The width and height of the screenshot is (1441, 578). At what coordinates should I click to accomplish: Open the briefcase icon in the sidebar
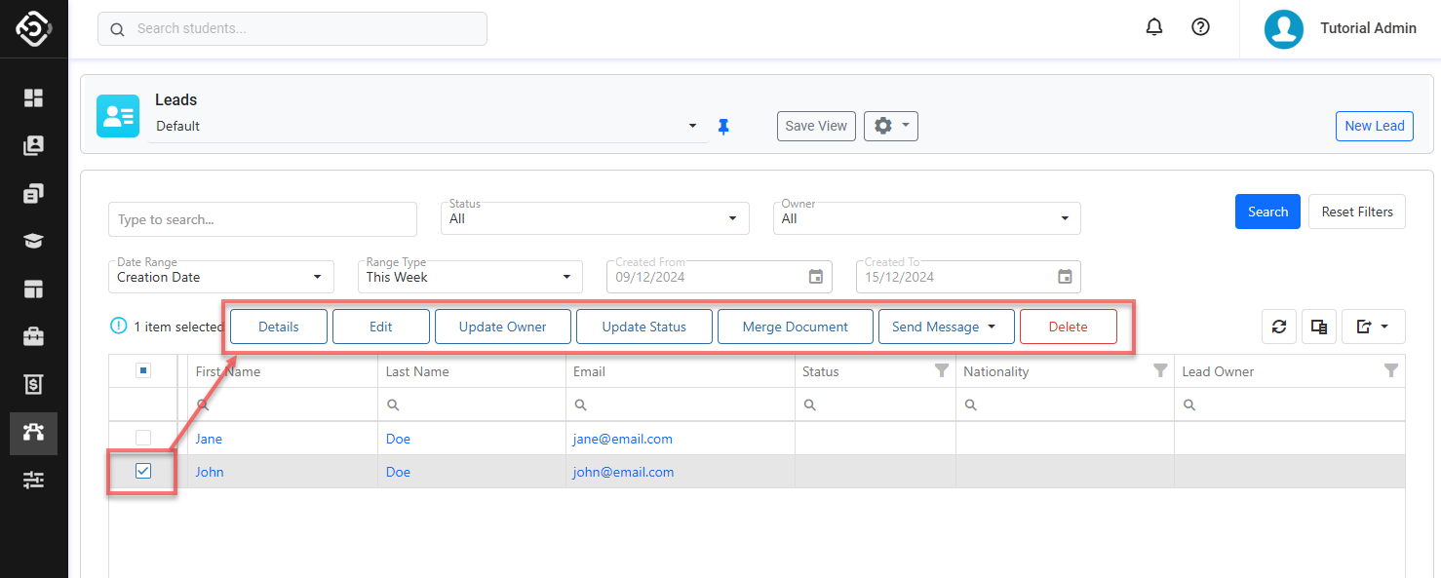[x=34, y=337]
